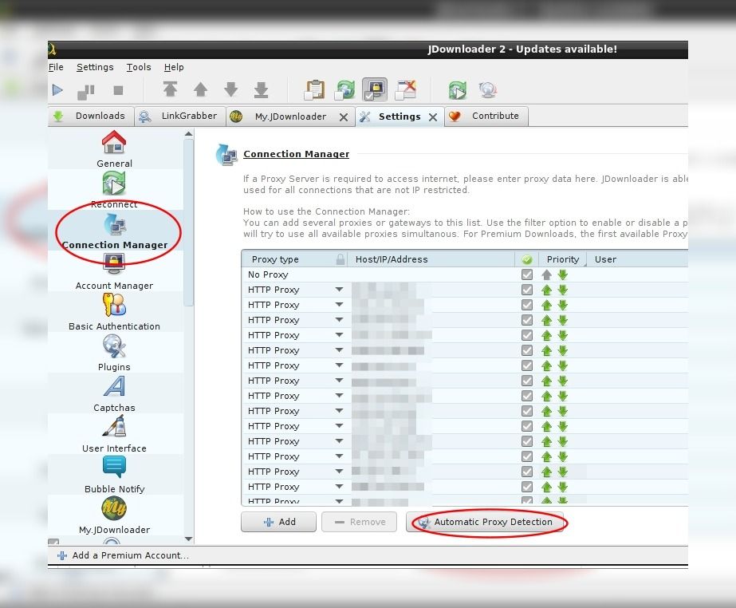The width and height of the screenshot is (736, 608).
Task: Open proxy type dropdown of sixth HTTP Proxy
Action: (x=340, y=365)
